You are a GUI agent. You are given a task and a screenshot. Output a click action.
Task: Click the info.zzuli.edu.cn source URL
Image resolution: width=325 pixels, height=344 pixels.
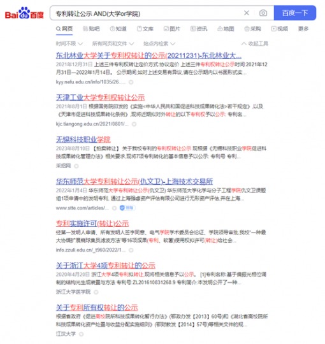tap(90, 250)
